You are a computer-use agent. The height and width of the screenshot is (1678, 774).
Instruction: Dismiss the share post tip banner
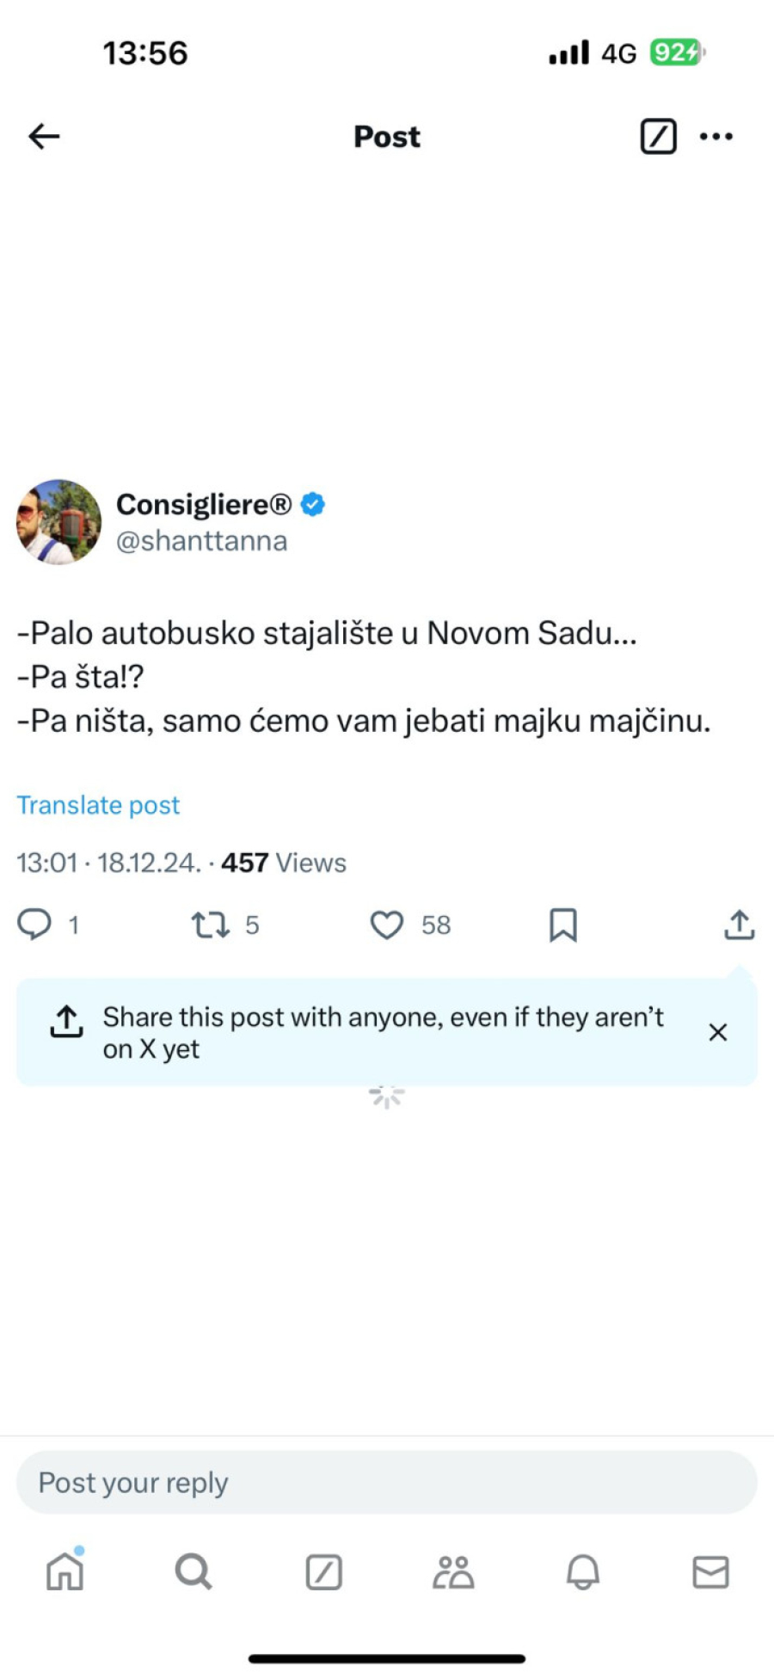pos(718,1032)
